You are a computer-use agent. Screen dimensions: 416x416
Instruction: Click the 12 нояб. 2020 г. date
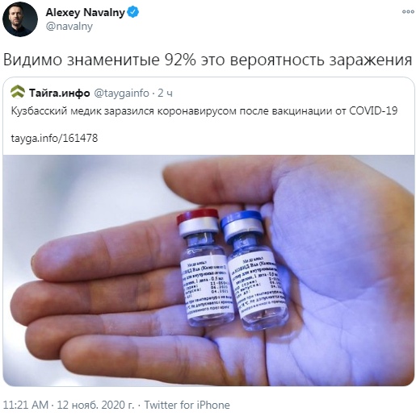click(95, 405)
